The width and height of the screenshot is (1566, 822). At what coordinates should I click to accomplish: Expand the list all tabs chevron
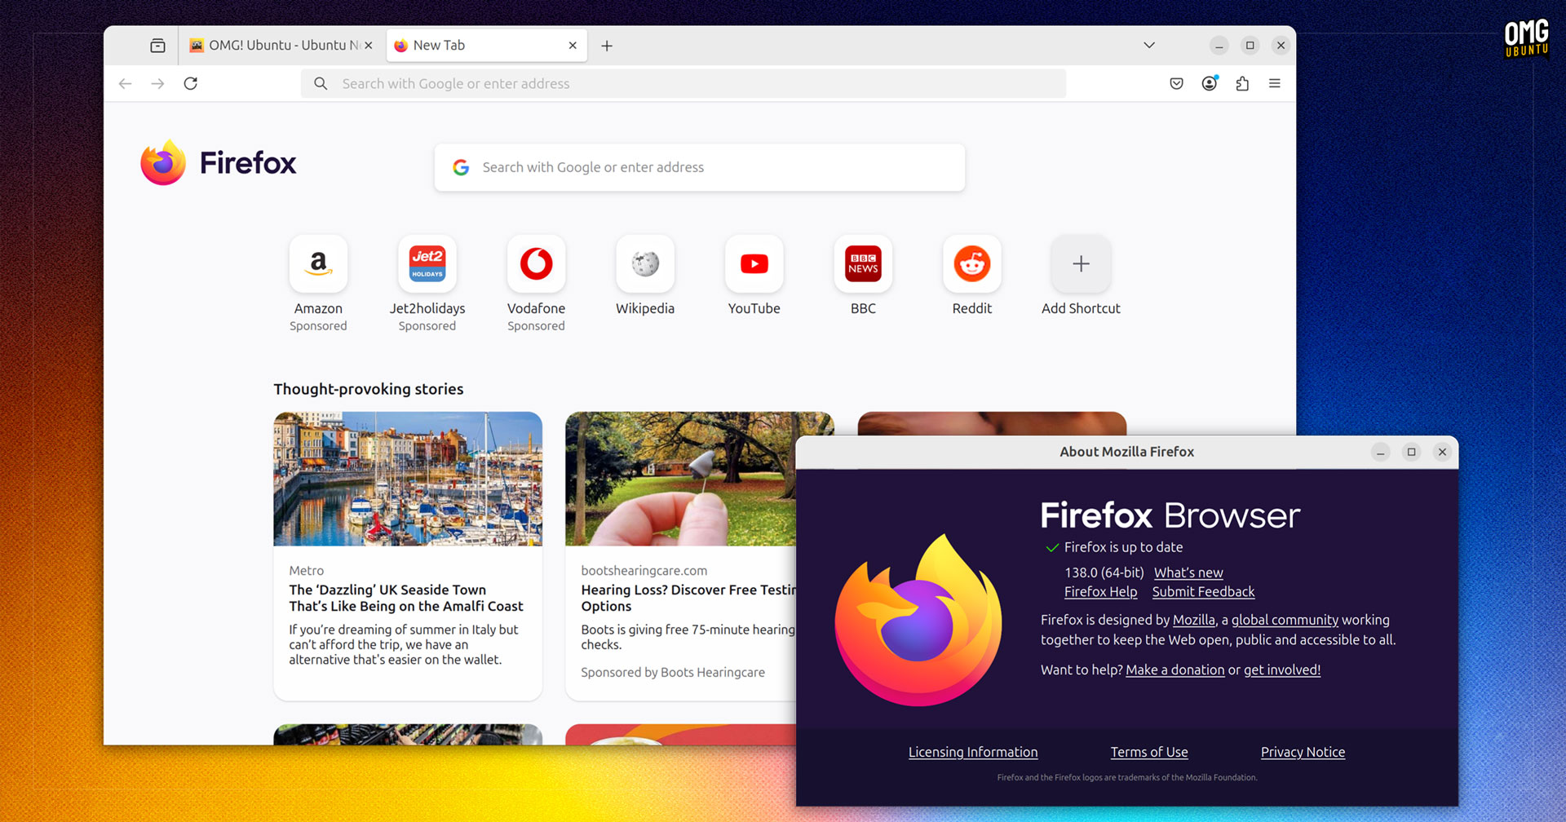click(x=1149, y=46)
